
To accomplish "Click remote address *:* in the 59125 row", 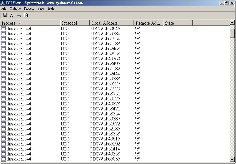I will tap(137, 98).
